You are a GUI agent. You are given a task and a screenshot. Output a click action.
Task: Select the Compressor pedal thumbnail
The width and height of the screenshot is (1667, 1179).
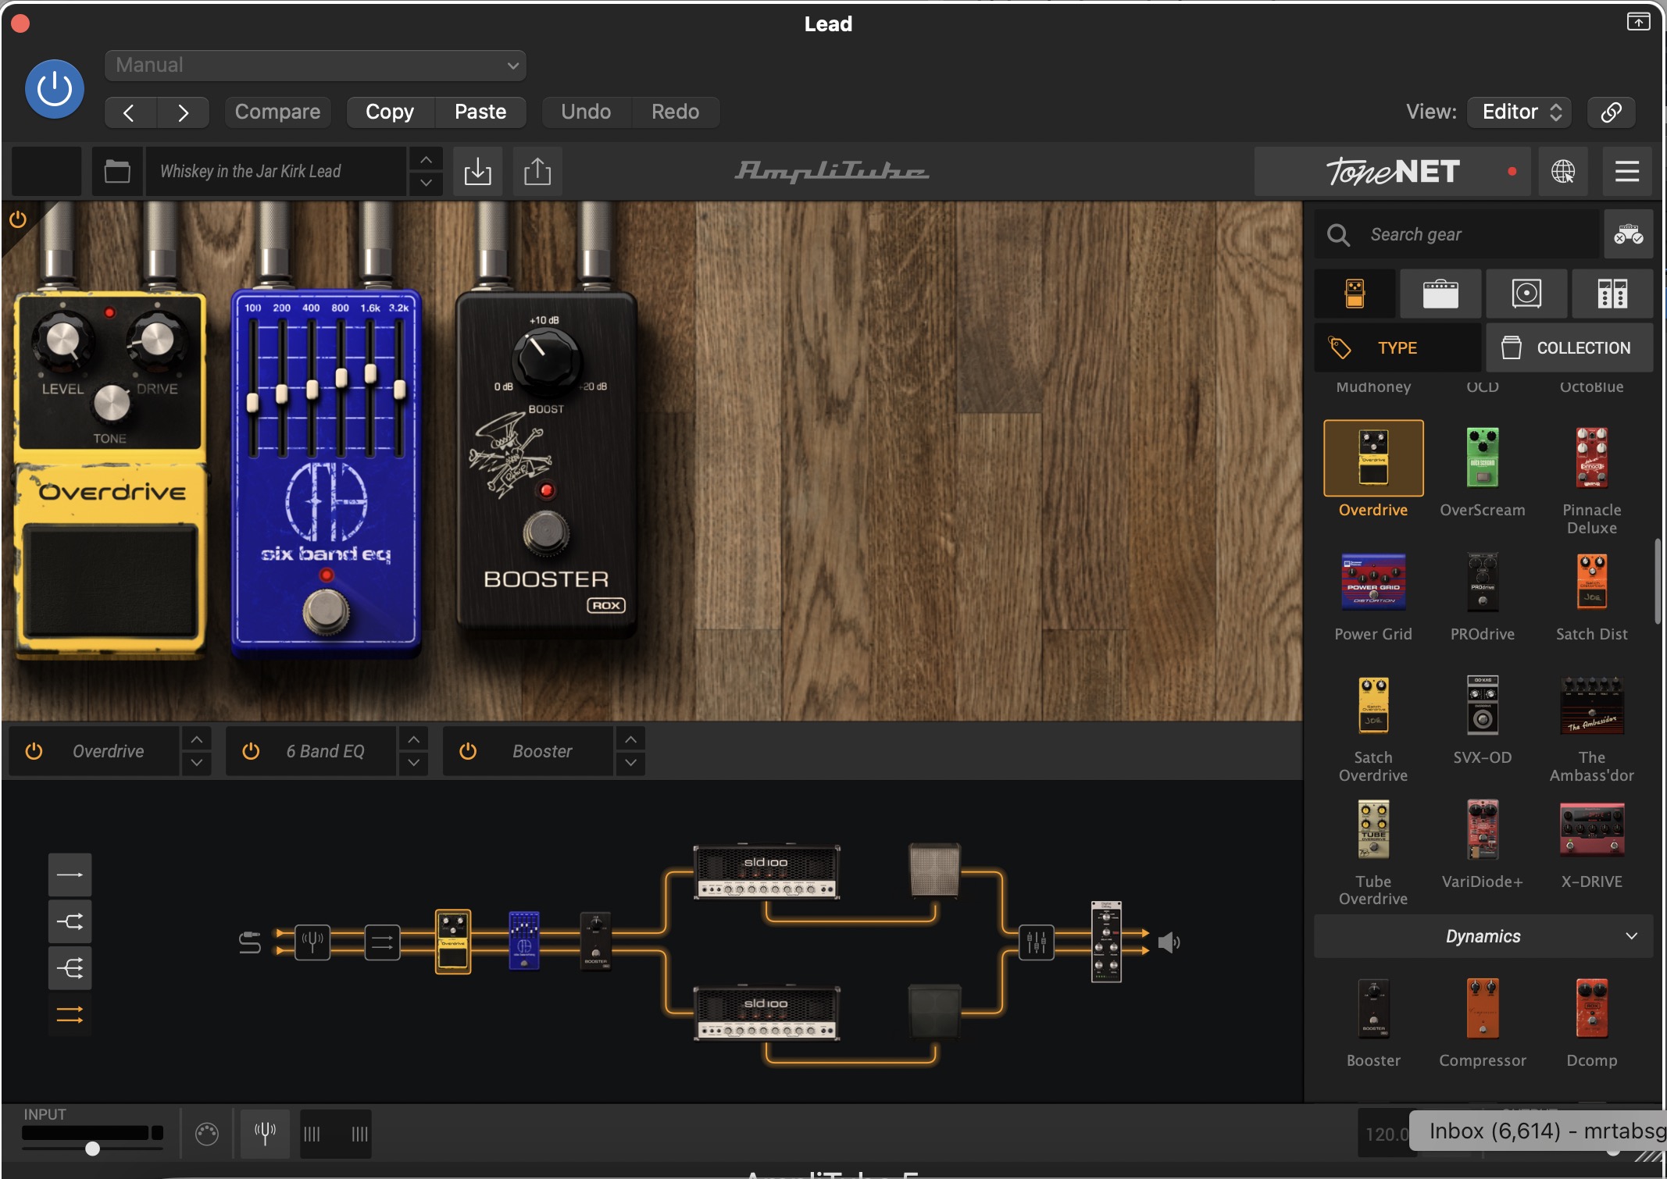(1482, 1008)
